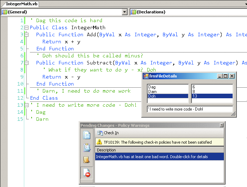247x187 pixels.
Task: Click the TF10139 policy warning message
Action: [158, 142]
